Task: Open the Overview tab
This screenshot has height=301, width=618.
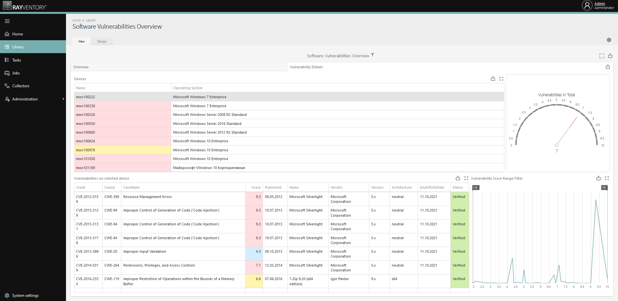Action: click(x=179, y=67)
